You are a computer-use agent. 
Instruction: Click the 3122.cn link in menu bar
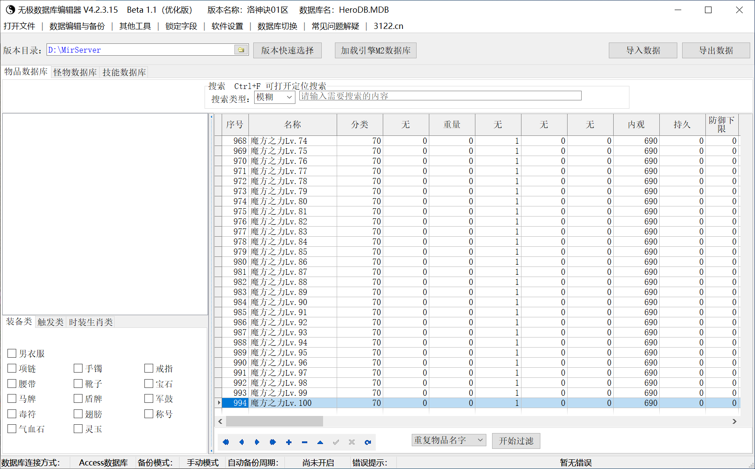(388, 26)
